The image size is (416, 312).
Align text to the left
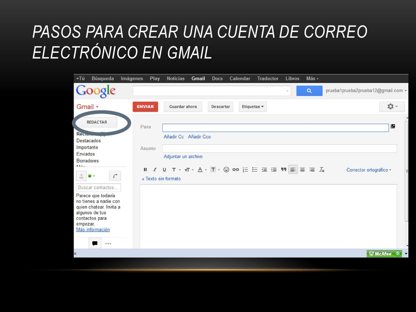[293, 169]
